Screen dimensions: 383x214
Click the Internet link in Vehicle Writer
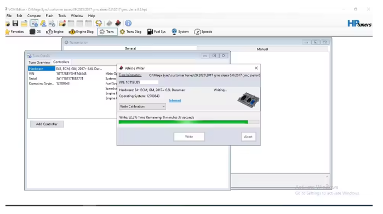pos(175,100)
